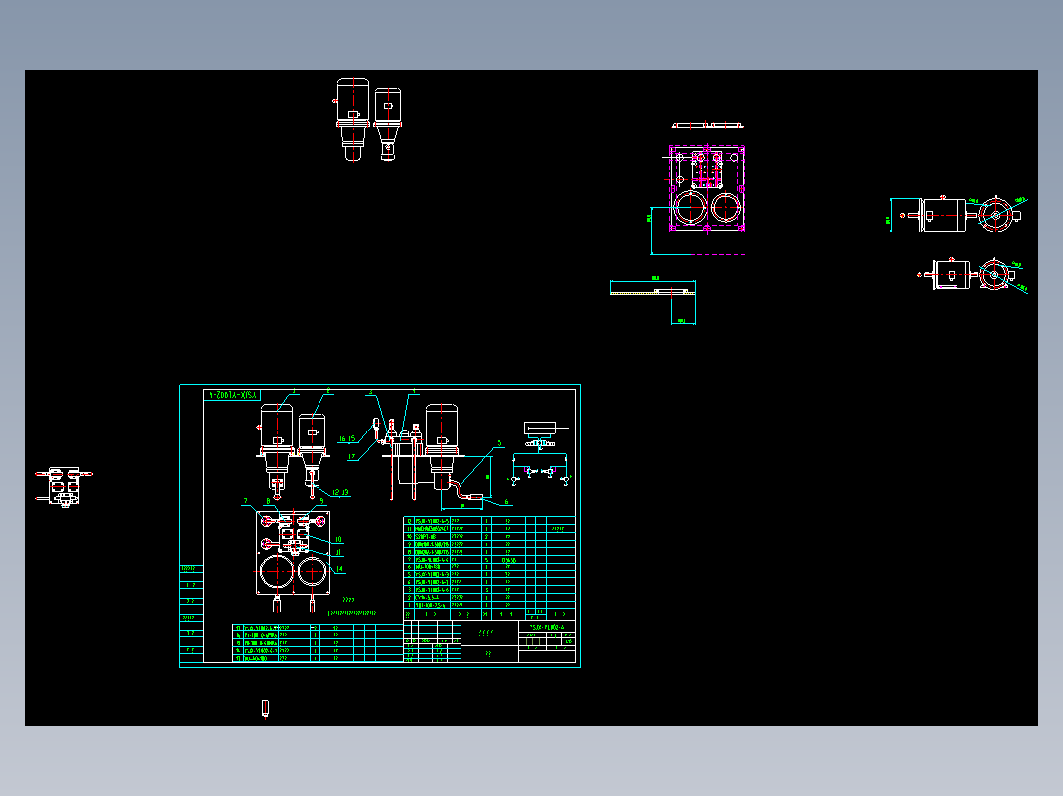Click the small filter symbol at the bottom edge

point(266,707)
